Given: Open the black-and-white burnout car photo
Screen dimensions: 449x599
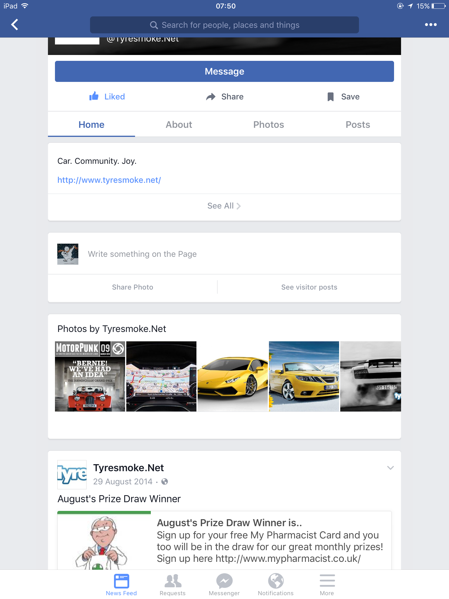Looking at the screenshot, I should [x=371, y=376].
